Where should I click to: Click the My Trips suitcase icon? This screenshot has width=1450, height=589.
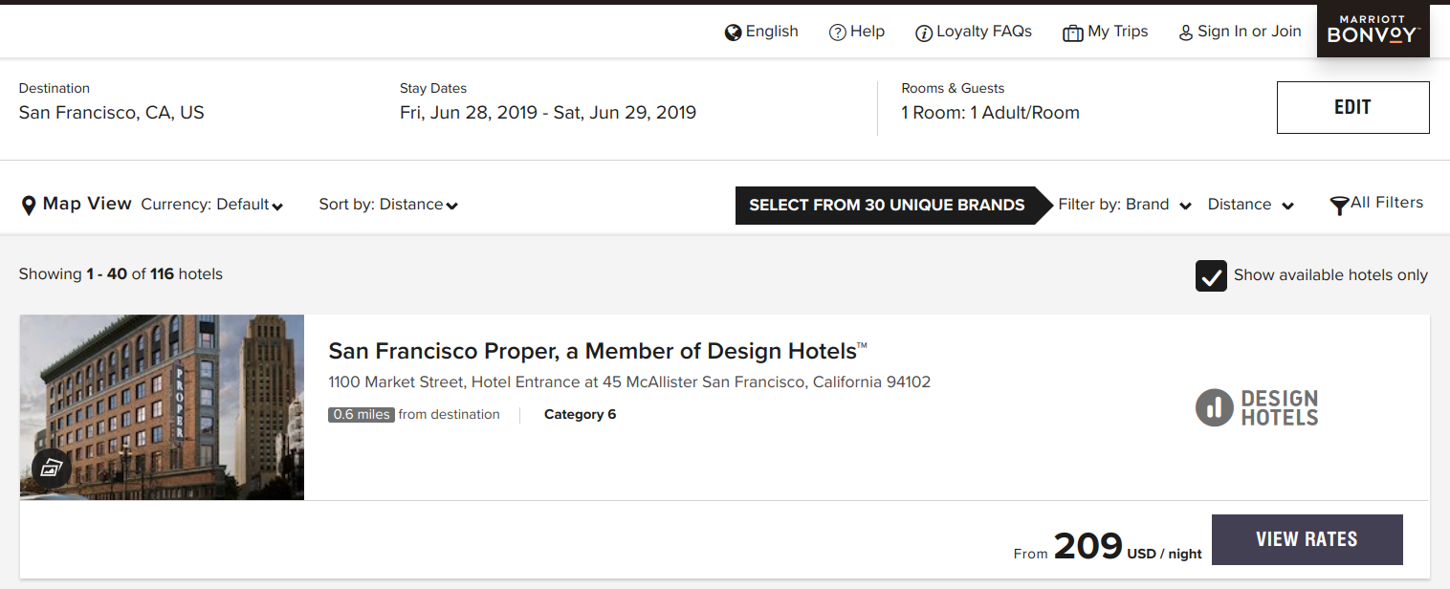pos(1073,33)
